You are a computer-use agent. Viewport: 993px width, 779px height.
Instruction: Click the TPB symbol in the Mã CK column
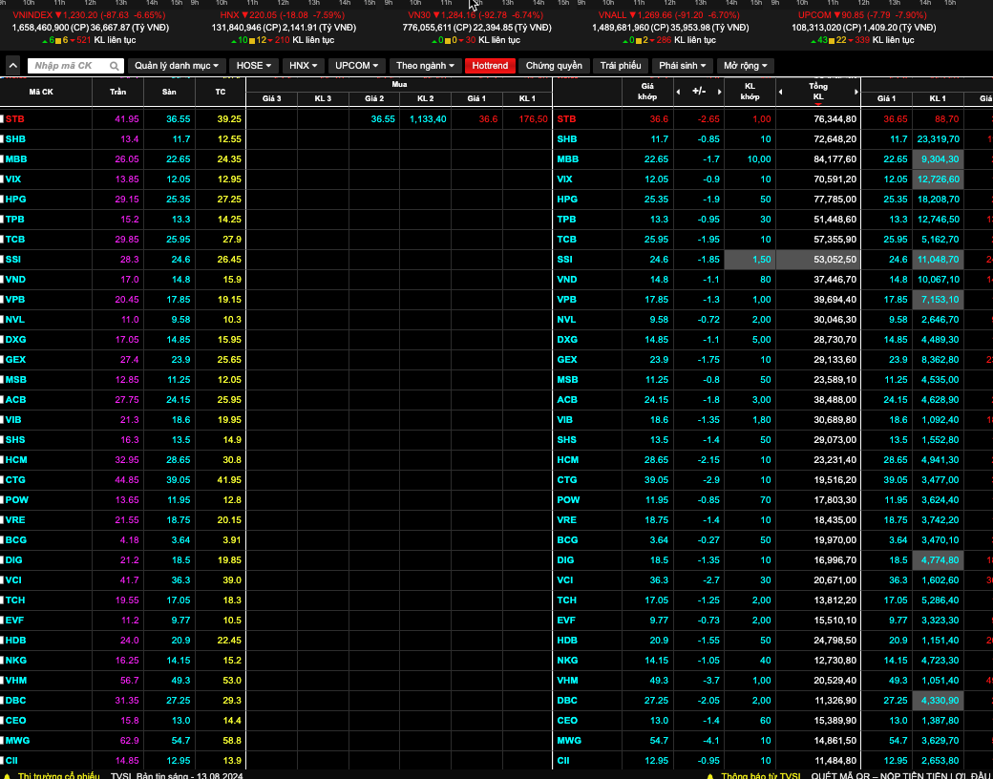(14, 220)
